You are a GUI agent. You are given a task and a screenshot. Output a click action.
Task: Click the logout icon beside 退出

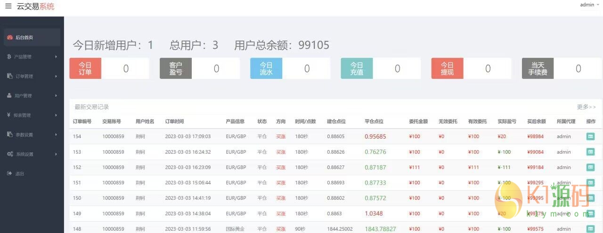(x=9, y=173)
